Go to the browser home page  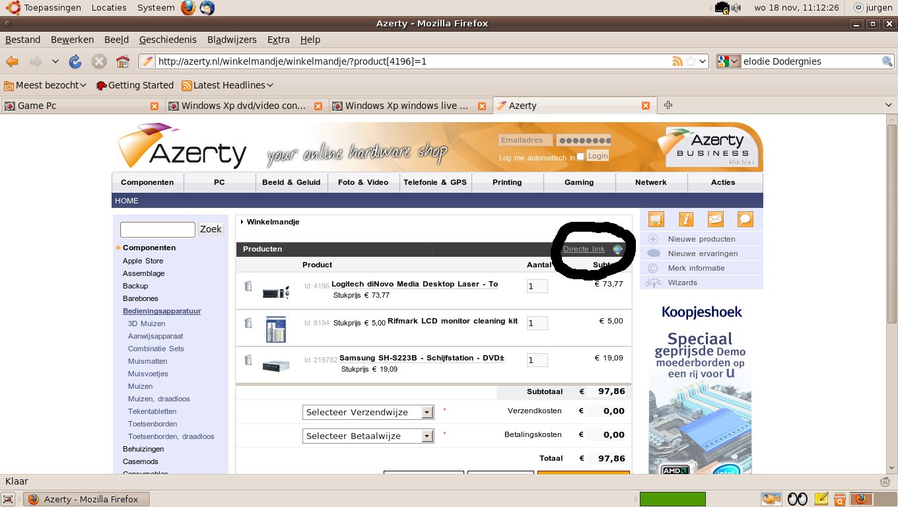click(x=122, y=61)
